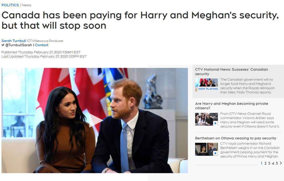Open 'Are Harry and Meghan becoming private citizens?'

pyautogui.click(x=232, y=106)
